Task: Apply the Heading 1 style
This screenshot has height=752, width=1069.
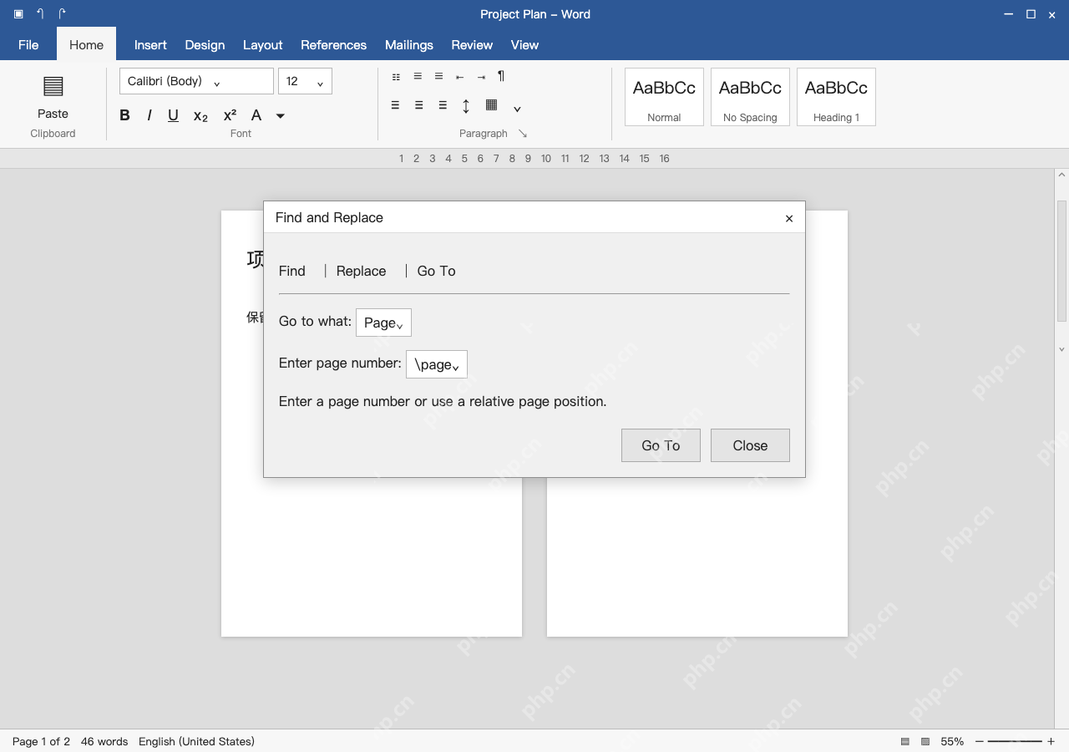Action: point(836,97)
